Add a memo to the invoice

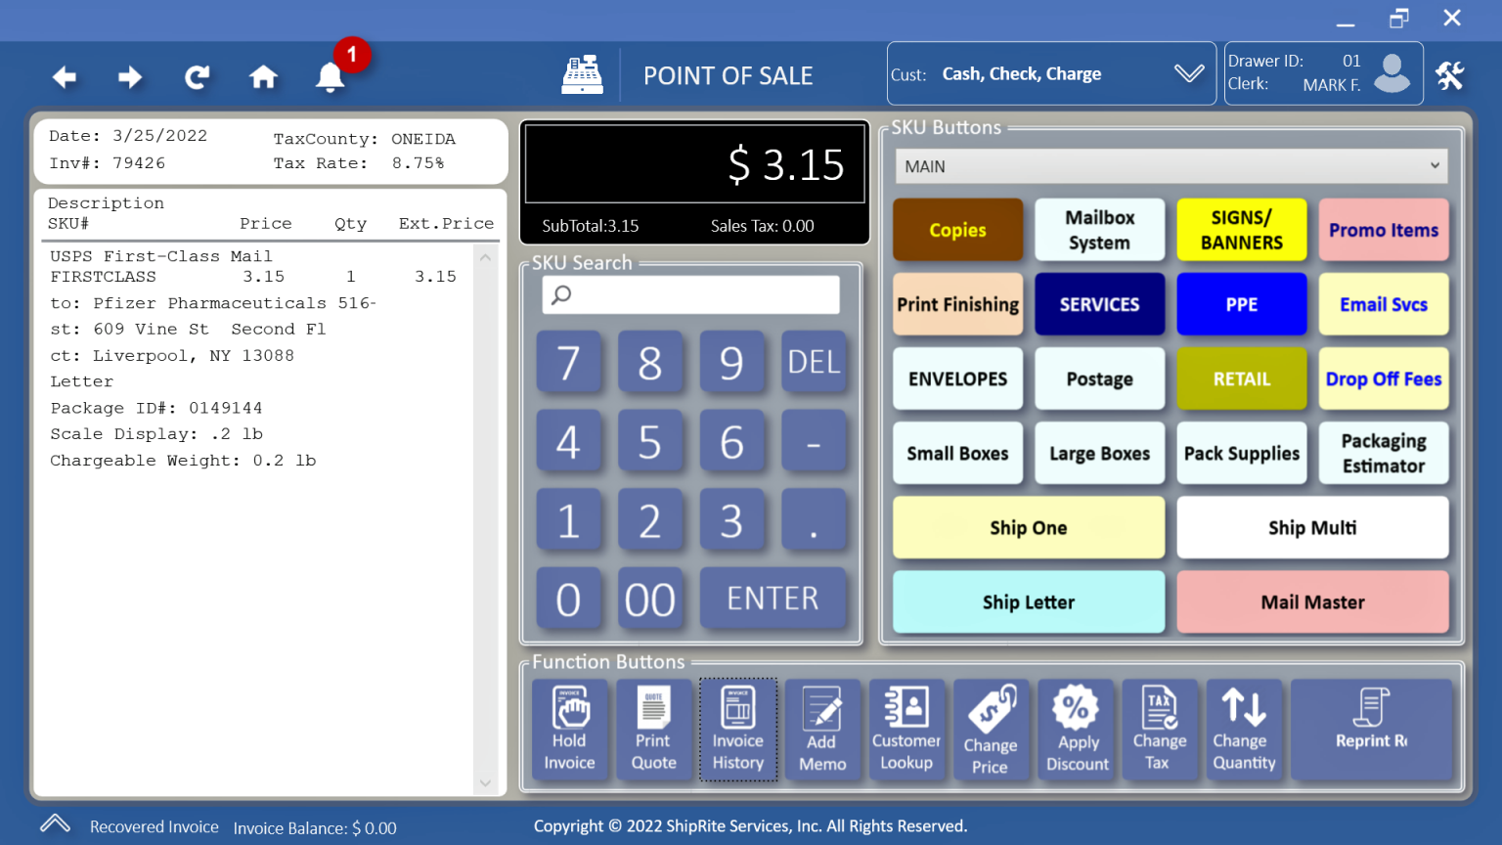click(x=822, y=730)
